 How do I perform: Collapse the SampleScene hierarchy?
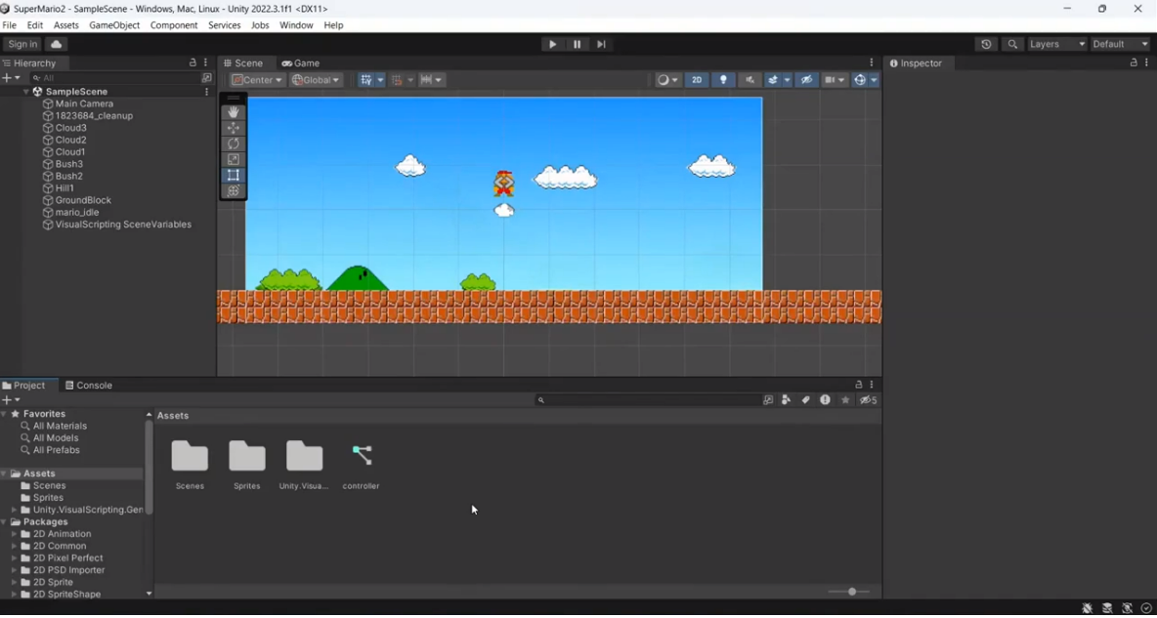[x=26, y=92]
